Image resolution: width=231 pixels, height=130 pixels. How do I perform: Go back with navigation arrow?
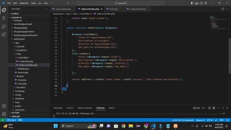pos(68,3)
